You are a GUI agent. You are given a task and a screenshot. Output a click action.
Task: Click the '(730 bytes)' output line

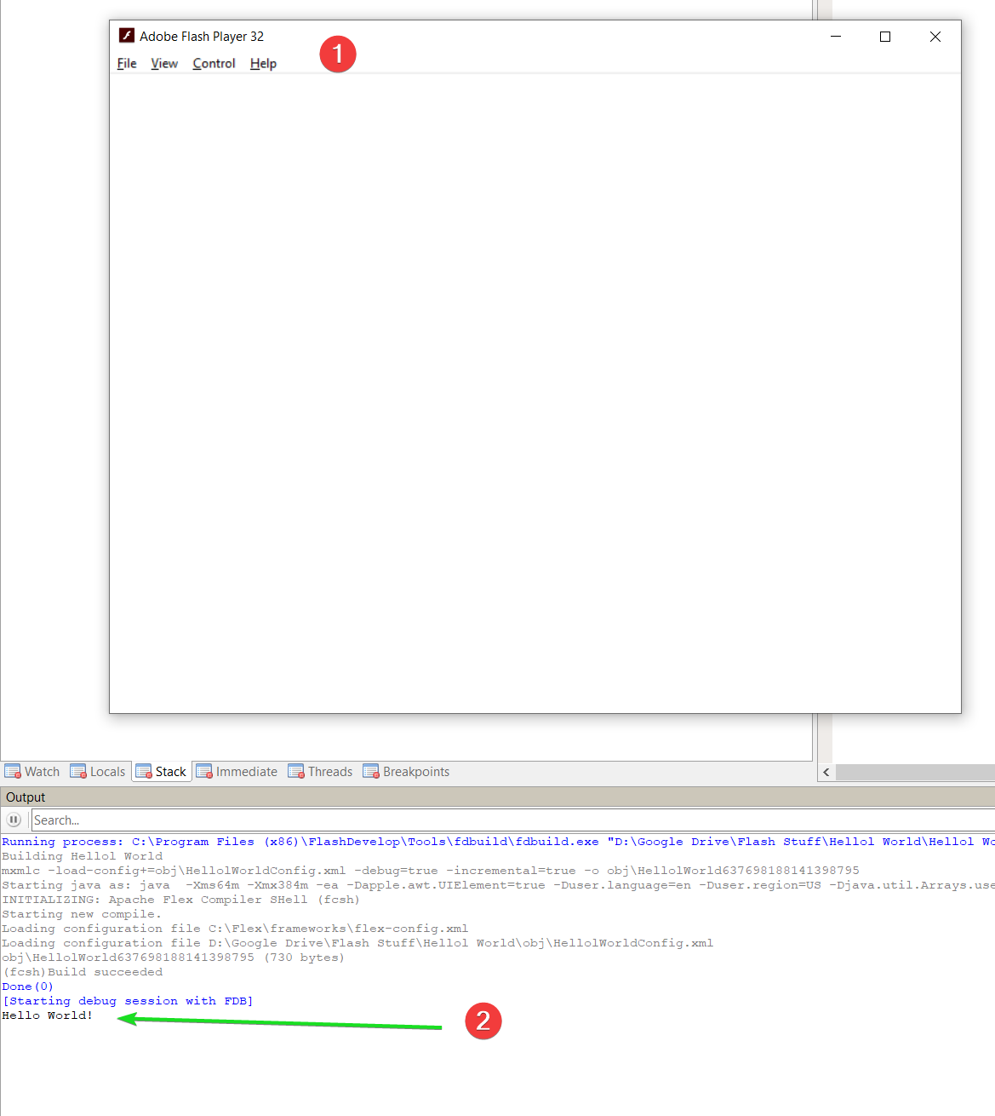(173, 958)
